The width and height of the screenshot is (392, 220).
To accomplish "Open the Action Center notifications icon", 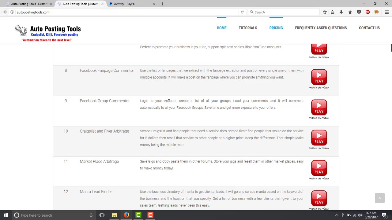I will [384, 215].
